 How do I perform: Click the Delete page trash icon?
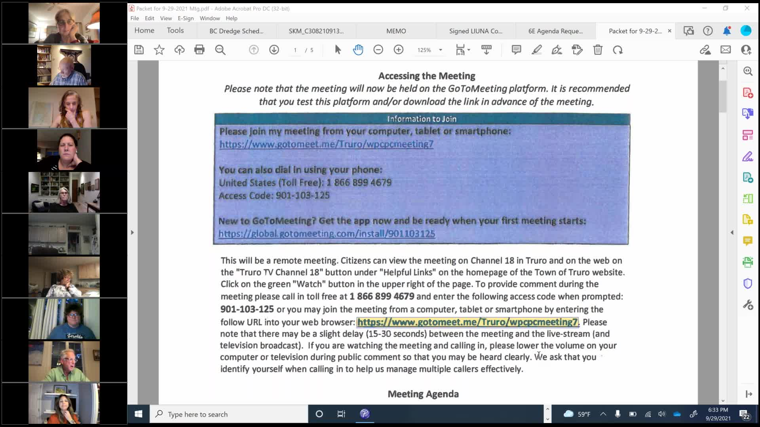click(x=597, y=50)
